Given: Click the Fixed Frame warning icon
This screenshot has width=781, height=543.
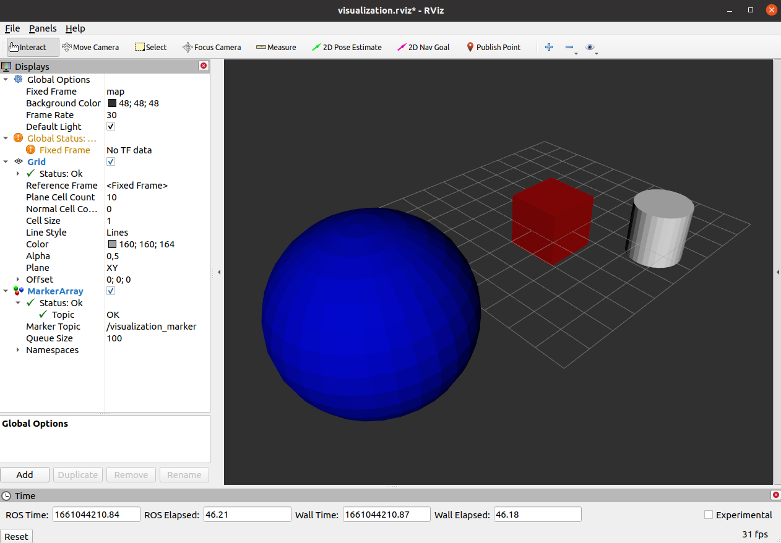Looking at the screenshot, I should pyautogui.click(x=31, y=150).
